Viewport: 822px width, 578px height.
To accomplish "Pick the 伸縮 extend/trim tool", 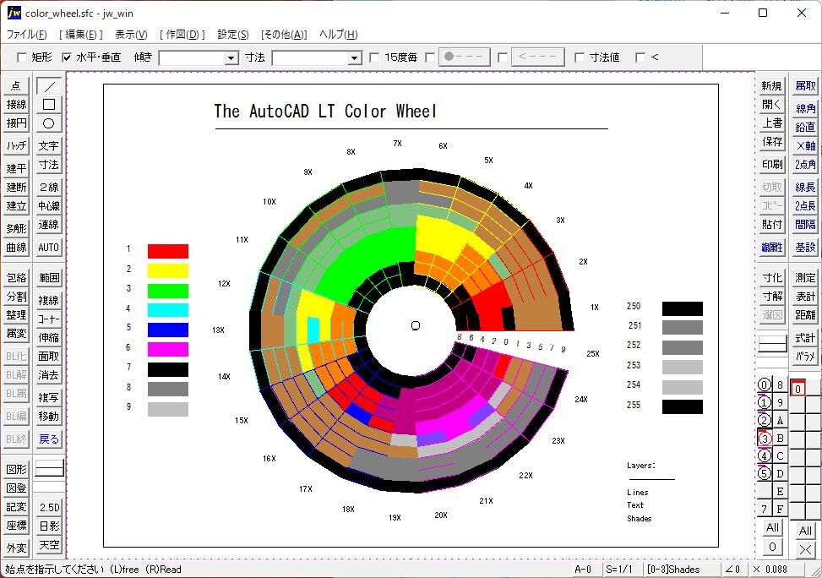I will coord(49,337).
